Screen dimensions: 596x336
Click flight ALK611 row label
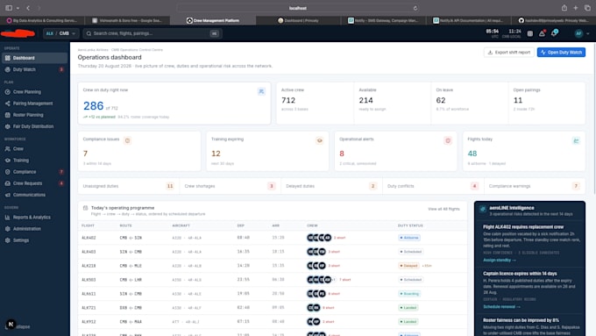pyautogui.click(x=89, y=294)
